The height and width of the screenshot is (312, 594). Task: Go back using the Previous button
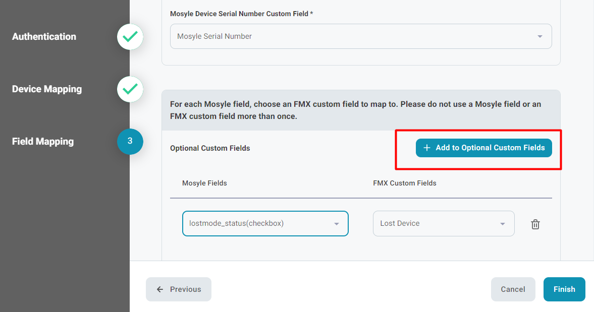[x=178, y=289]
